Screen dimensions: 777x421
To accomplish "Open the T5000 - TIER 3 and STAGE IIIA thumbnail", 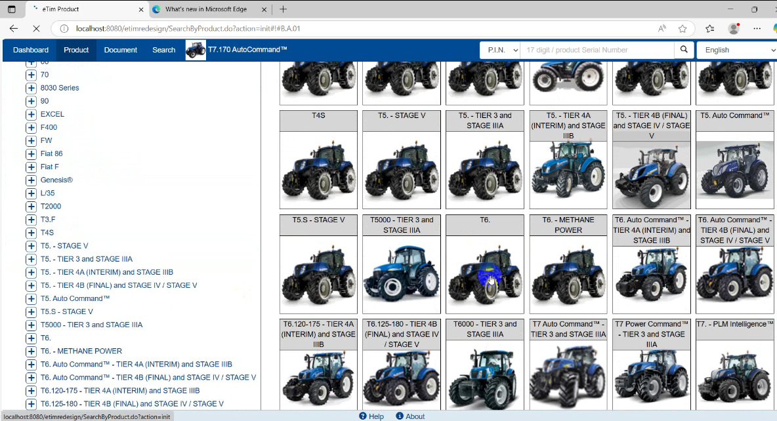I will click(x=402, y=274).
